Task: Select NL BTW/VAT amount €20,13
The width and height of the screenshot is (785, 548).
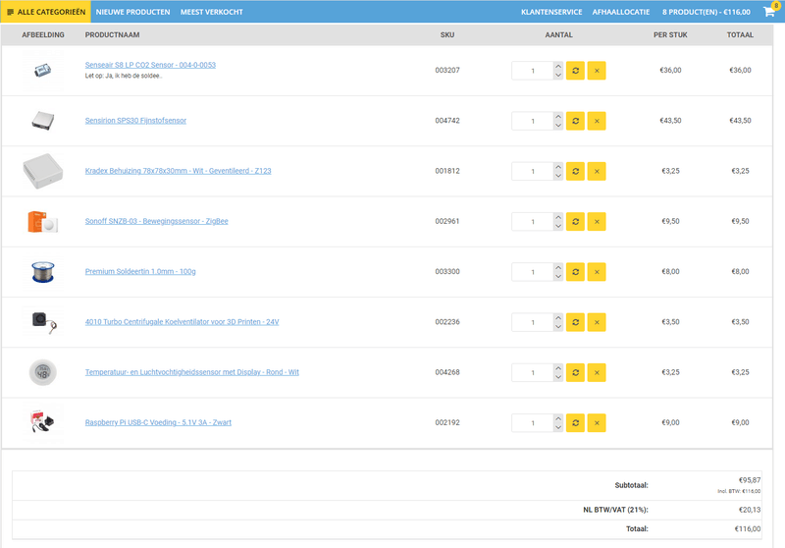Action: click(x=750, y=510)
